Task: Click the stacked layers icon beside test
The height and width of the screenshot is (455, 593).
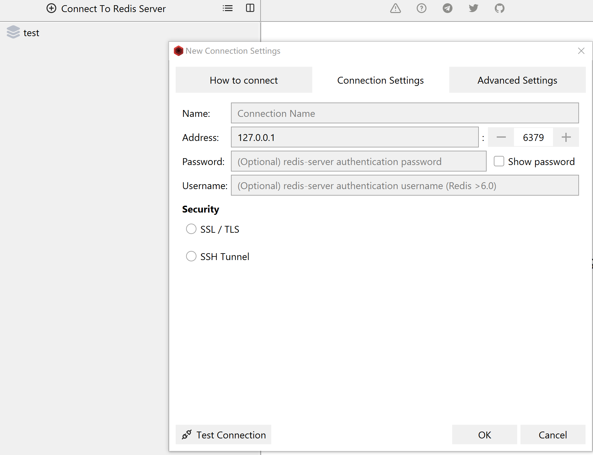Action: click(x=13, y=32)
